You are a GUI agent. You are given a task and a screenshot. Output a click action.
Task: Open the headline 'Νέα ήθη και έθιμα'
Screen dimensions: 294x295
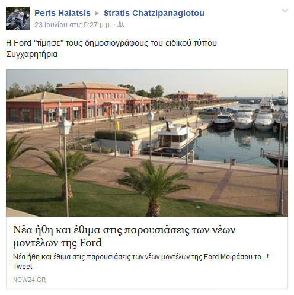pyautogui.click(x=124, y=236)
